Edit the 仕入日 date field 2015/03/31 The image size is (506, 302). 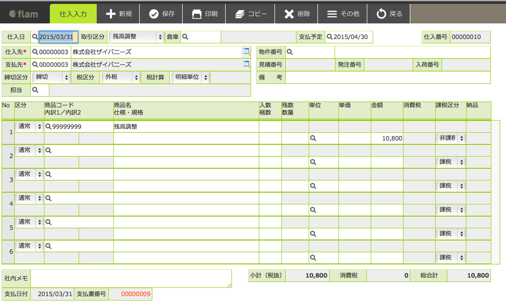click(58, 37)
